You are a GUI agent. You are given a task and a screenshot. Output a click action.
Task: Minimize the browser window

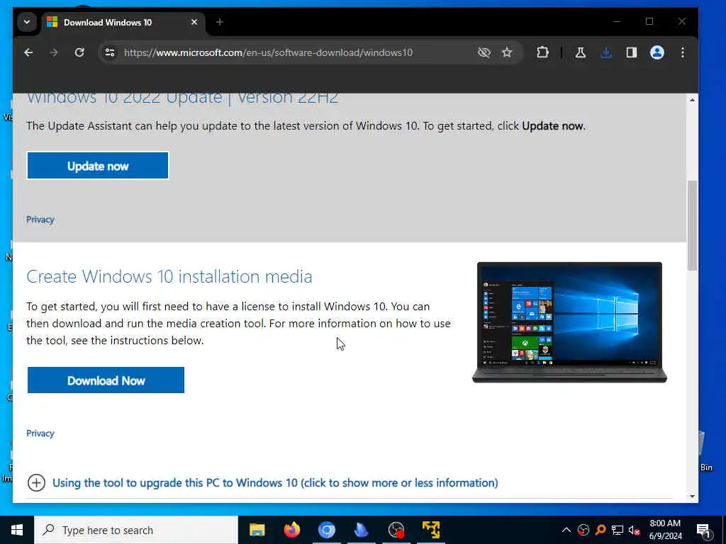point(617,22)
